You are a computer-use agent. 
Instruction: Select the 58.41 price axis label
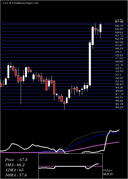coord(119,55)
